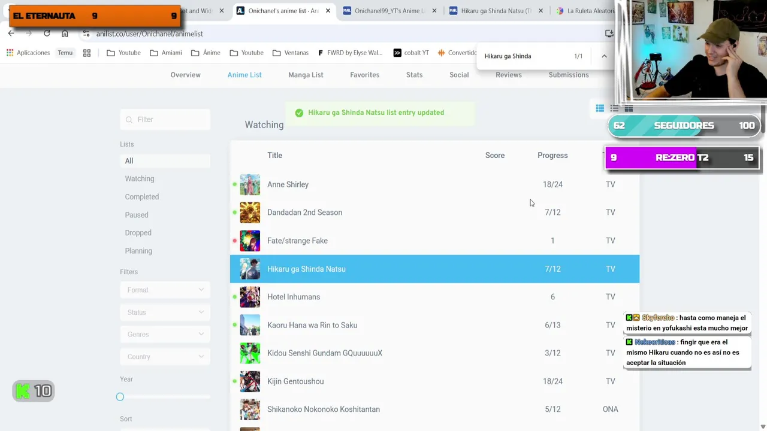Viewport: 767px width, 431px height.
Task: Open the first Youtube bookmark folder
Action: click(x=124, y=53)
